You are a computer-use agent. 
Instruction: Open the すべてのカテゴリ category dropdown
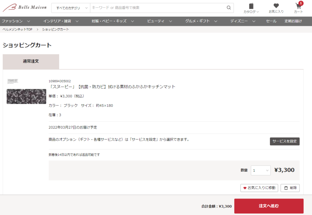click(x=71, y=8)
